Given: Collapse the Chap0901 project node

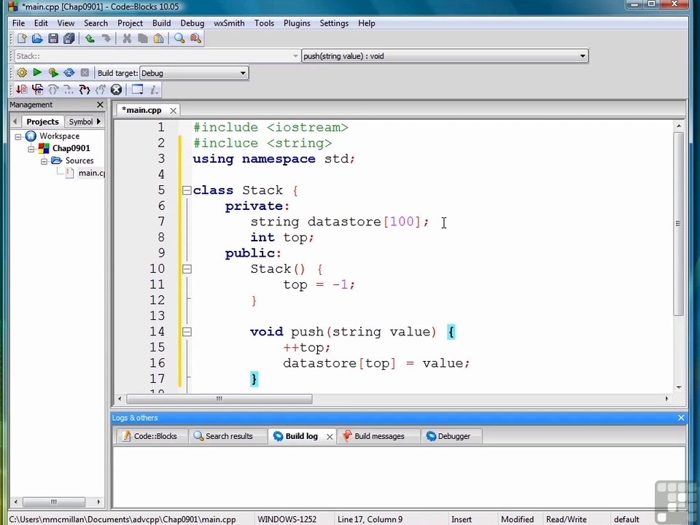Looking at the screenshot, I should coord(31,149).
